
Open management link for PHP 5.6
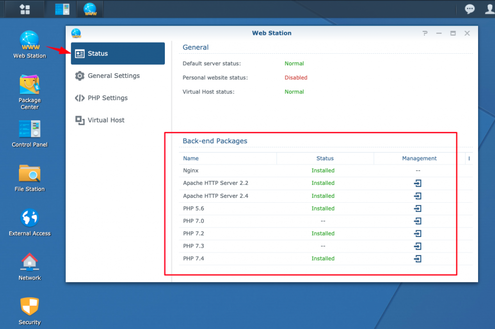[418, 209]
